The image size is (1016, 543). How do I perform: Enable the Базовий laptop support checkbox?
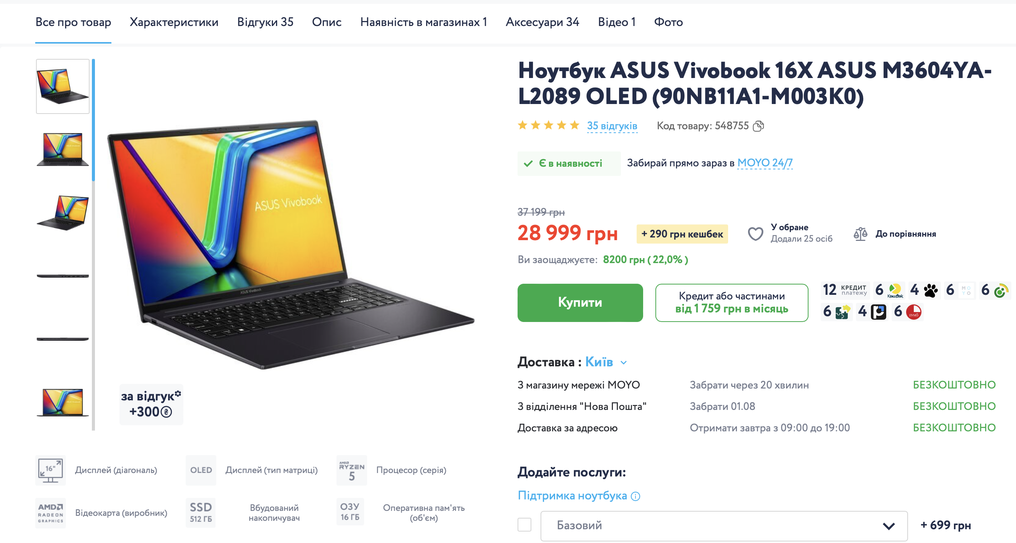524,525
